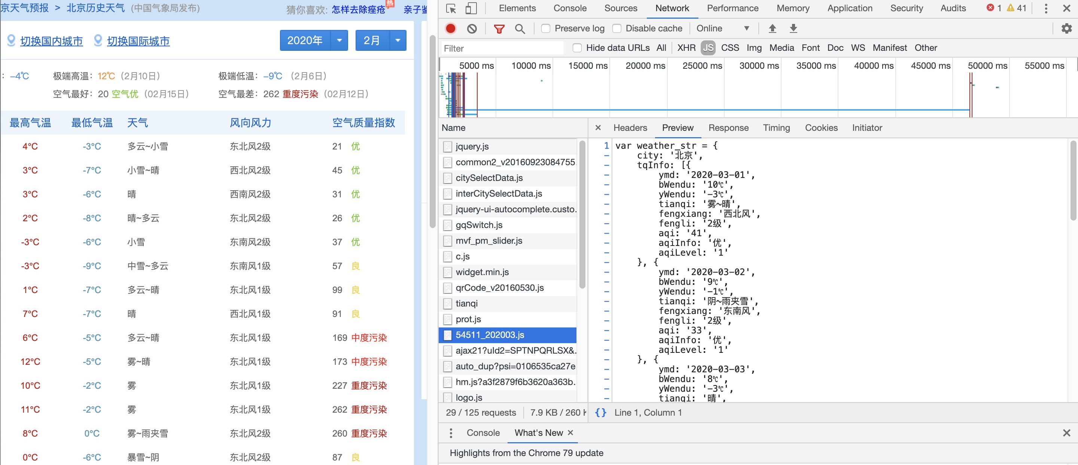Screen dimensions: 1078x465
Task: Clear the network log
Action: point(472,28)
